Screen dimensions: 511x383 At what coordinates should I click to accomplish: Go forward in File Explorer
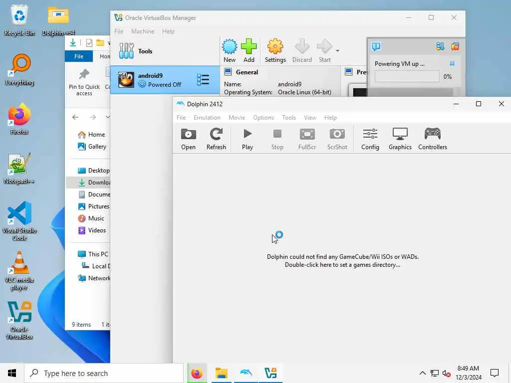tap(93, 117)
